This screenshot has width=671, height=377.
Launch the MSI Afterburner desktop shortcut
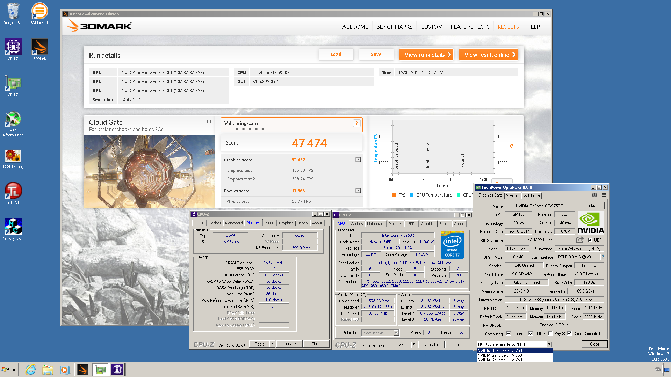point(13,124)
